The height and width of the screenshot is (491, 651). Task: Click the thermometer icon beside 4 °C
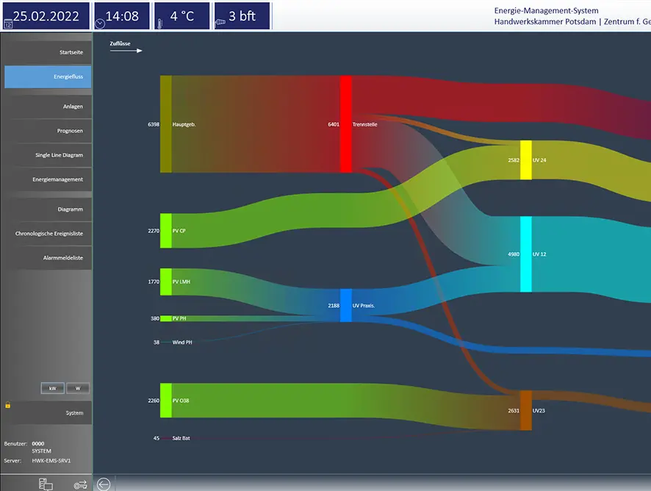tap(160, 24)
